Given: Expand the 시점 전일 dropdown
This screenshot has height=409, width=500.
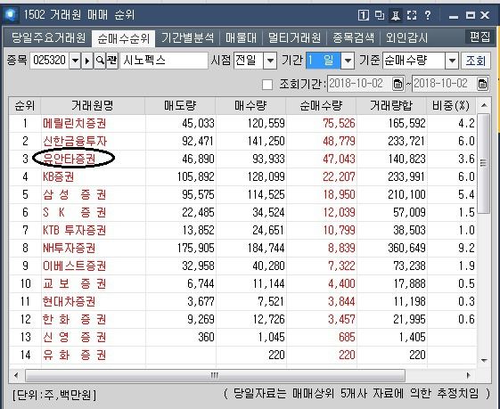Looking at the screenshot, I should click(x=270, y=61).
